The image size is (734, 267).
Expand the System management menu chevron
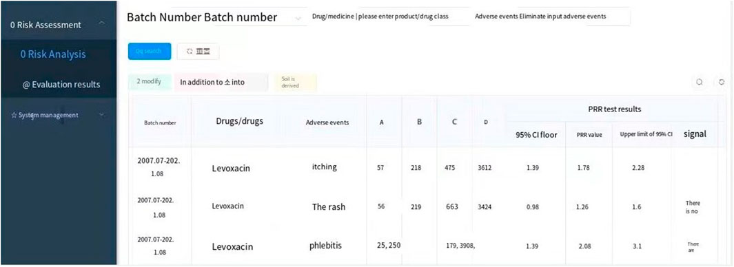coord(102,114)
